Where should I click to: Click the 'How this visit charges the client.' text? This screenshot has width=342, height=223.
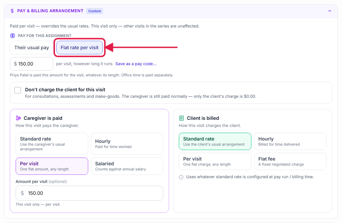(210, 126)
